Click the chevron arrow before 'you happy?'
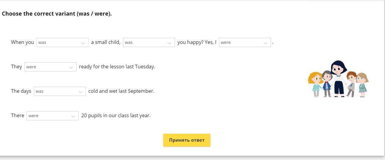Viewport: 385px width, 160px height. coord(169,43)
